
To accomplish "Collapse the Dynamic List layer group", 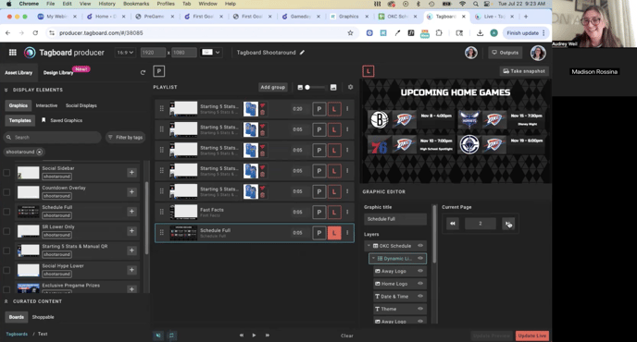I will click(373, 258).
